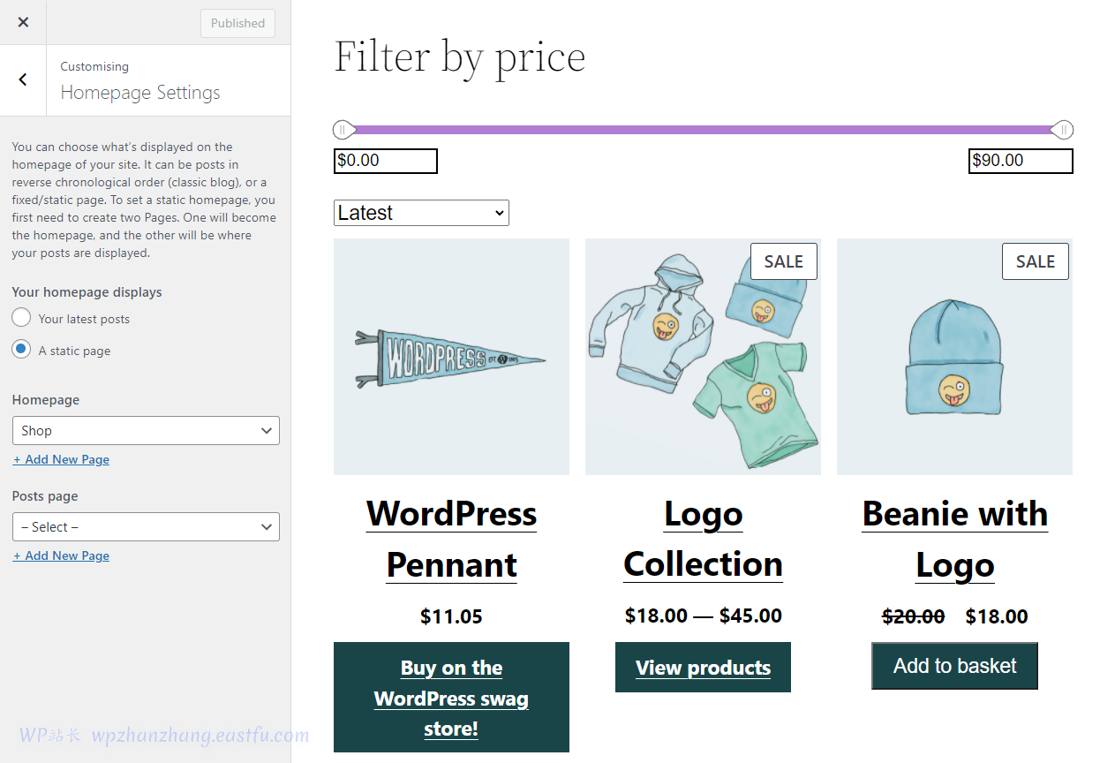Expand the Posts page select dropdown
Image resolution: width=1100 pixels, height=763 pixels.
click(x=146, y=527)
